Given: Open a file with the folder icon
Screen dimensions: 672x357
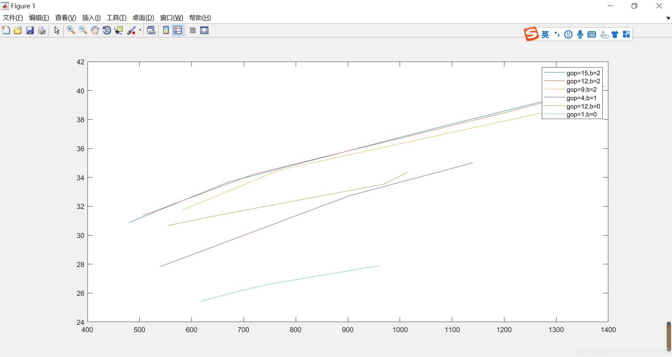Looking at the screenshot, I should 18,30.
